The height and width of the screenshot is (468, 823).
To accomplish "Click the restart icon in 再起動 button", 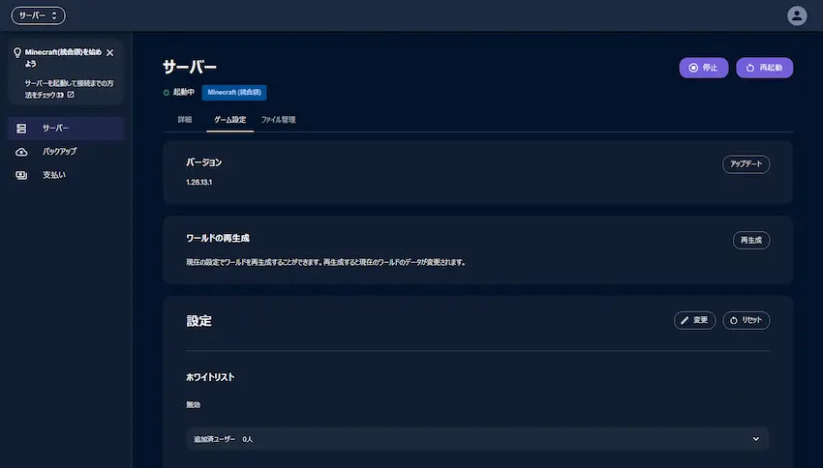I will (750, 68).
